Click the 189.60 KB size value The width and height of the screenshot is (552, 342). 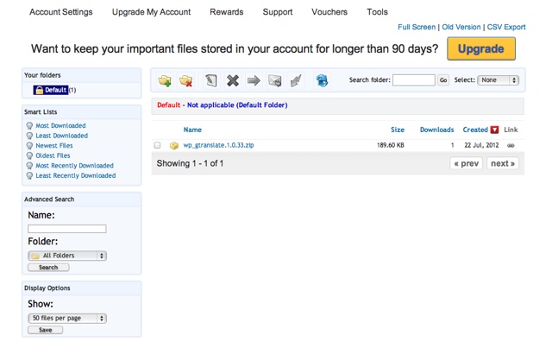(x=391, y=145)
